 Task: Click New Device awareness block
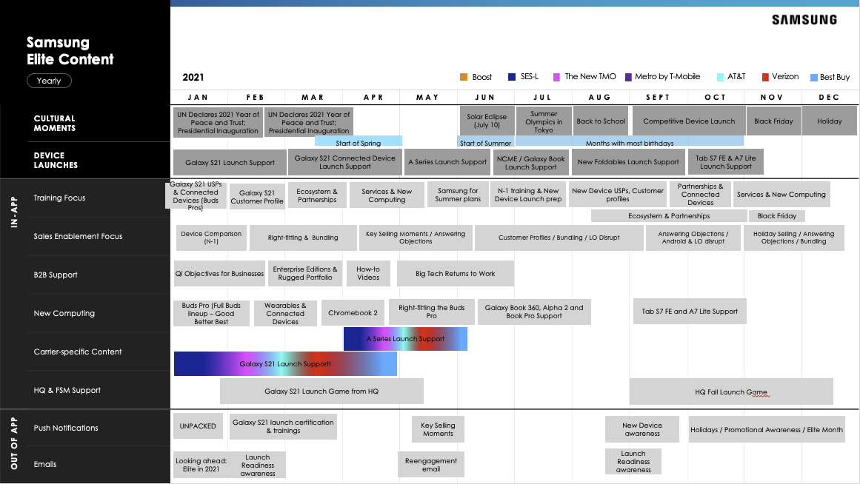[x=642, y=429]
